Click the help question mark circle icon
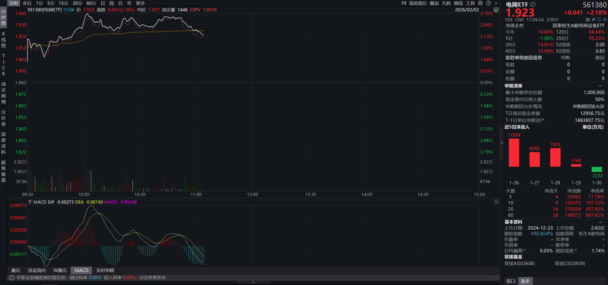Image resolution: width=608 pixels, height=285 pixels. pyautogui.click(x=488, y=3)
